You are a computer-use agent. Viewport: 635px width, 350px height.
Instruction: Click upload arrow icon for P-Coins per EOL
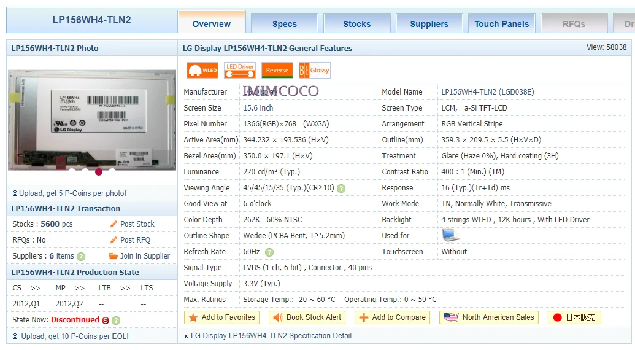[15, 336]
